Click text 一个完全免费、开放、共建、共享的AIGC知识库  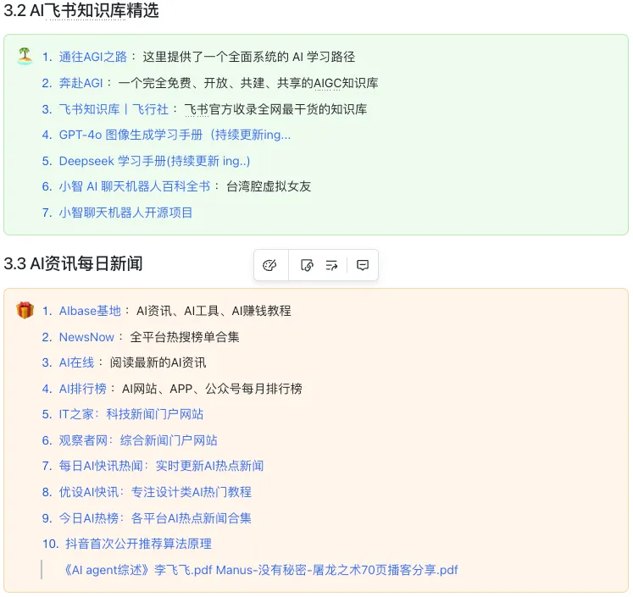pyautogui.click(x=248, y=83)
